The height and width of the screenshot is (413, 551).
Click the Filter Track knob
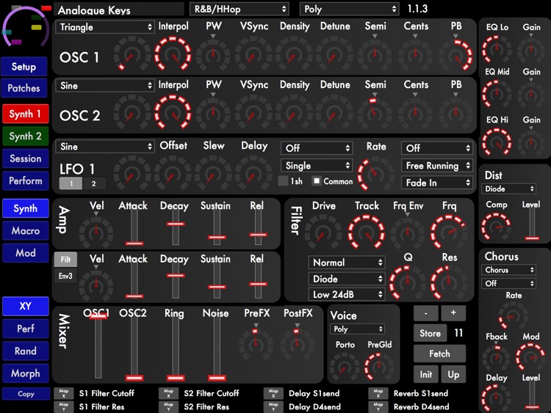click(x=366, y=233)
